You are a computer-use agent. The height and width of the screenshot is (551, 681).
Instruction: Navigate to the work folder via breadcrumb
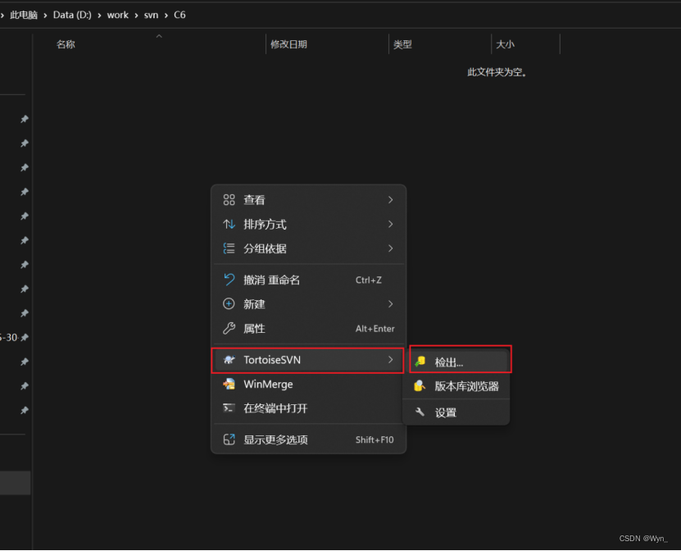click(117, 14)
